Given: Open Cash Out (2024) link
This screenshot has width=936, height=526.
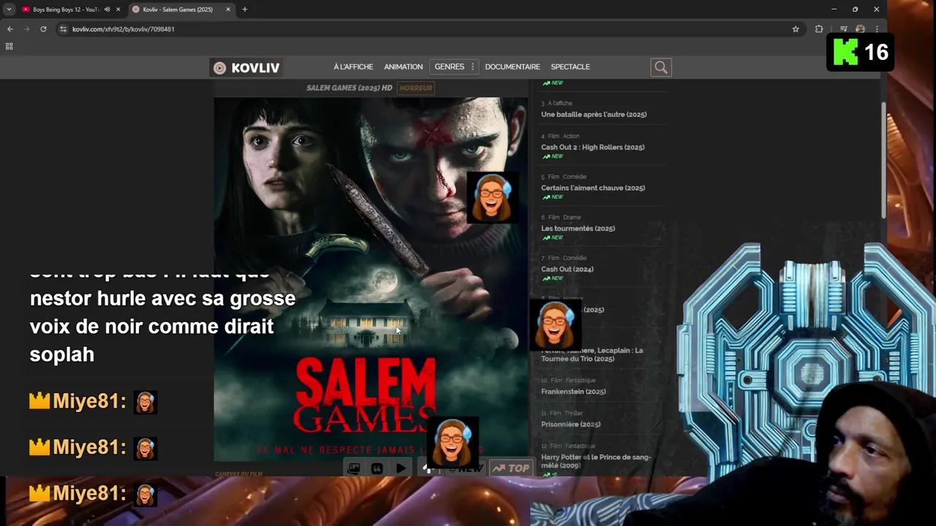Looking at the screenshot, I should 567,270.
